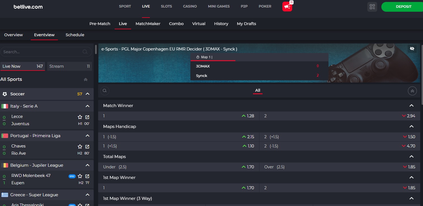Click the market search magnifier icon
Image resolution: width=423 pixels, height=206 pixels.
pos(105,91)
